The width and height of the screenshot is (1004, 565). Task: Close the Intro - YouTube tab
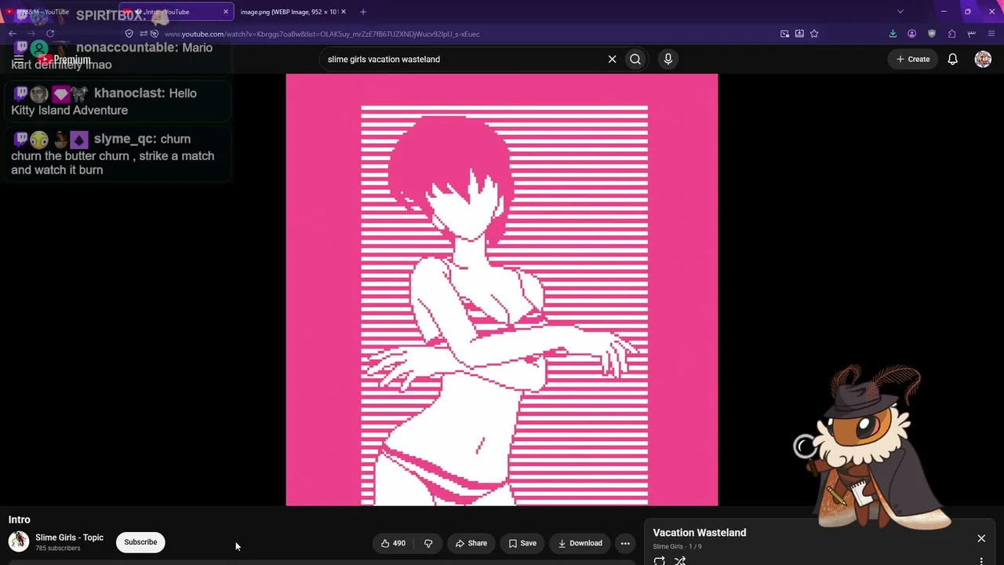[226, 12]
